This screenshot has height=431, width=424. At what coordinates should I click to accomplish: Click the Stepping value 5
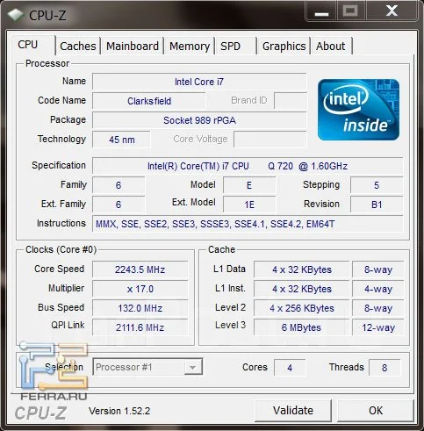pos(377,185)
